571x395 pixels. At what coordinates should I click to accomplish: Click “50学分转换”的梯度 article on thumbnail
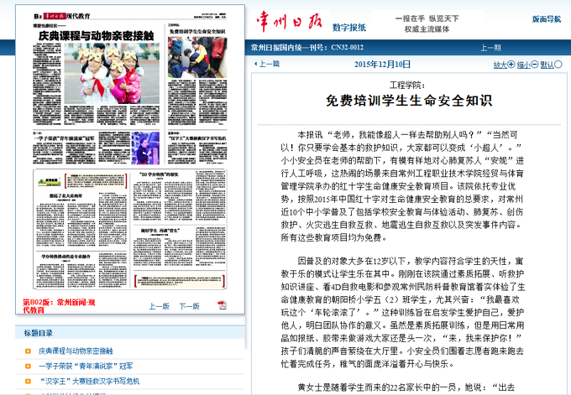point(179,196)
